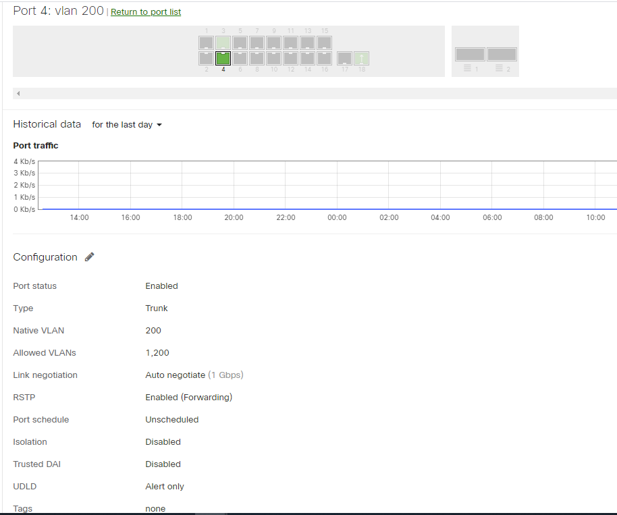Click SFP uplink port 1 icon

(x=470, y=53)
